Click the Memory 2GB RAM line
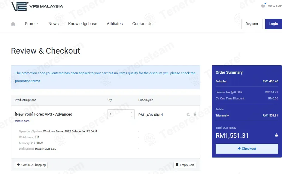Viewport: 282px width, 174px height. (x=31, y=143)
